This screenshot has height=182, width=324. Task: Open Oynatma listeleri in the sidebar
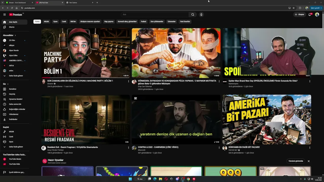coord(14,99)
